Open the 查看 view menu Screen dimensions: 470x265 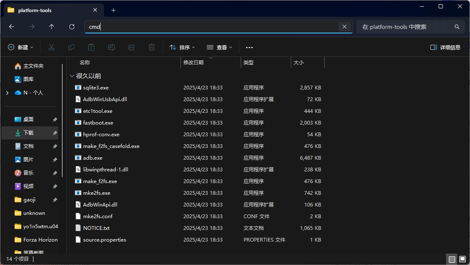[x=219, y=48]
